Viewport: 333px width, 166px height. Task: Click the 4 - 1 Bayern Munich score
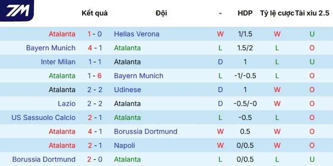(x=94, y=48)
